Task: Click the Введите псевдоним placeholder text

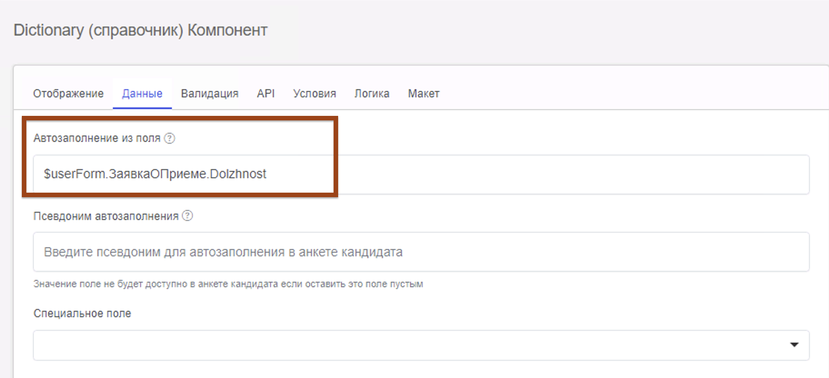Action: [223, 252]
